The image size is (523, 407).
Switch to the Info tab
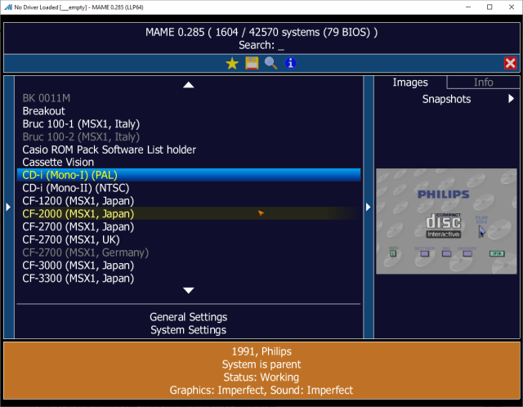(483, 83)
